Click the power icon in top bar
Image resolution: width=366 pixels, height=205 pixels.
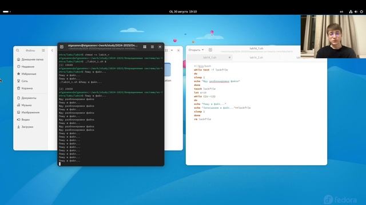tap(361, 11)
